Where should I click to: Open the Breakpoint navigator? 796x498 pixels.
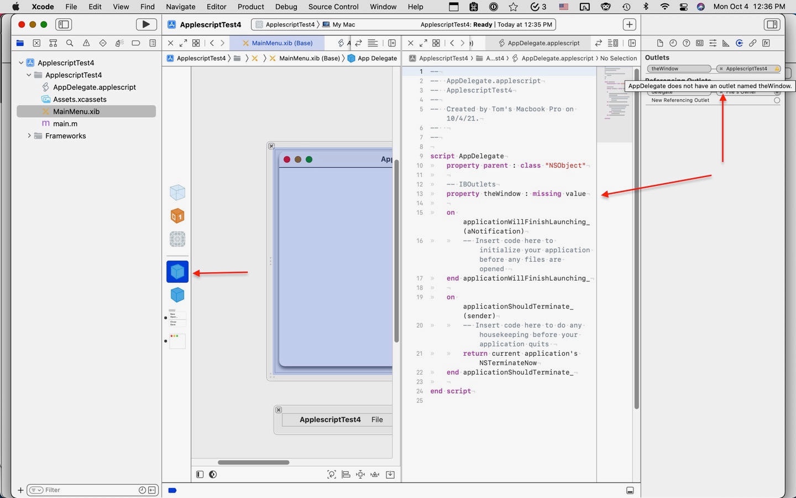click(135, 43)
